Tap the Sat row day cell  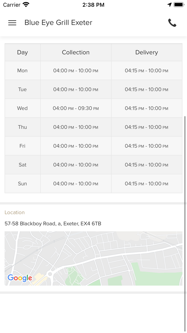click(22, 165)
